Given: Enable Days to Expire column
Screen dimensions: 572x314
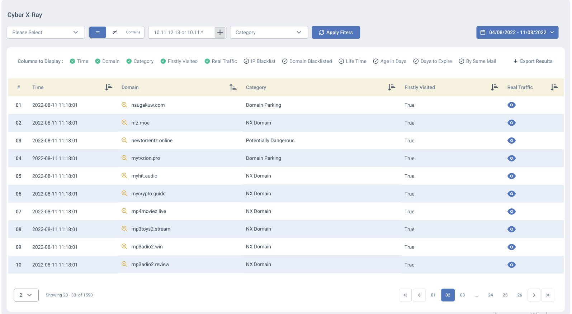Looking at the screenshot, I should (x=432, y=61).
